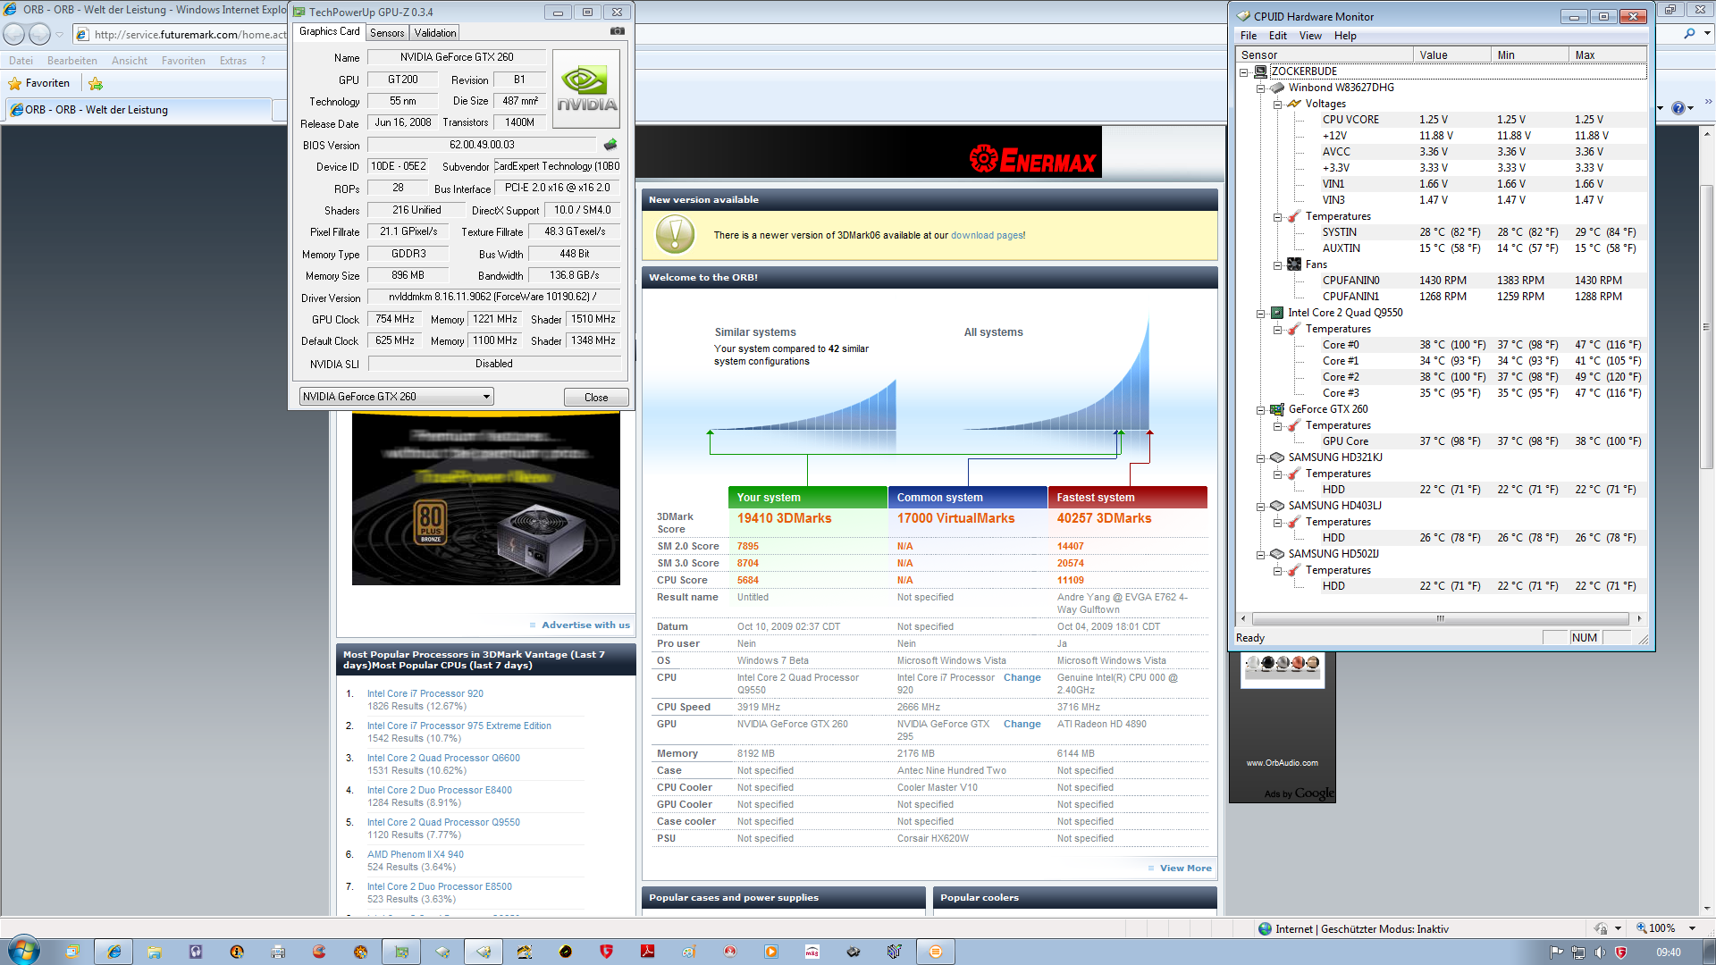Collapse the GeForce GTX 260 node
This screenshot has height=965, width=1716.
(x=1260, y=410)
